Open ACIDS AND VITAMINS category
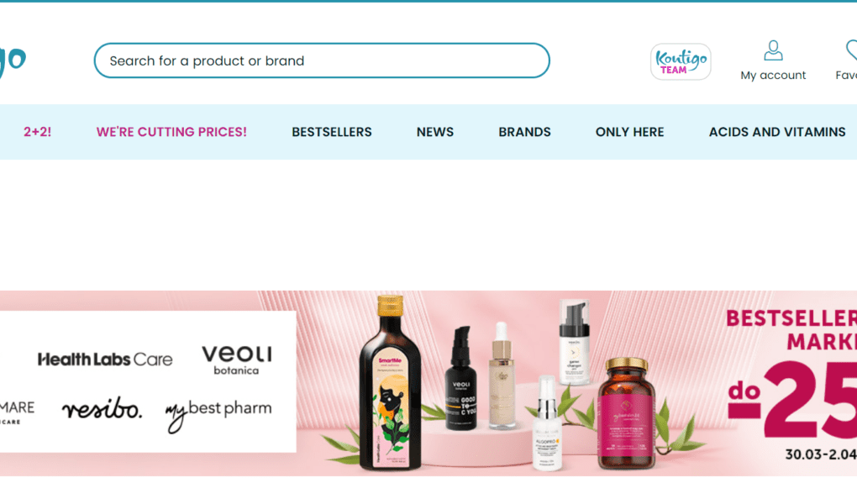Image resolution: width=857 pixels, height=504 pixels. click(777, 132)
